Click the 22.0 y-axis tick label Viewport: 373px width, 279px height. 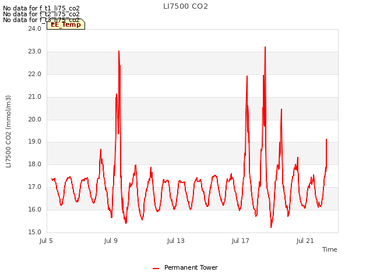35,74
